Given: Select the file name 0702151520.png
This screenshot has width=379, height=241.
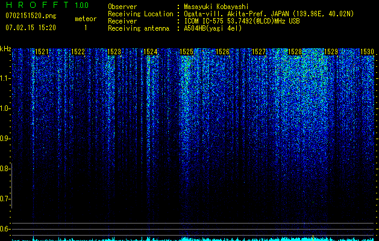Looking at the screenshot, I should tap(31, 16).
